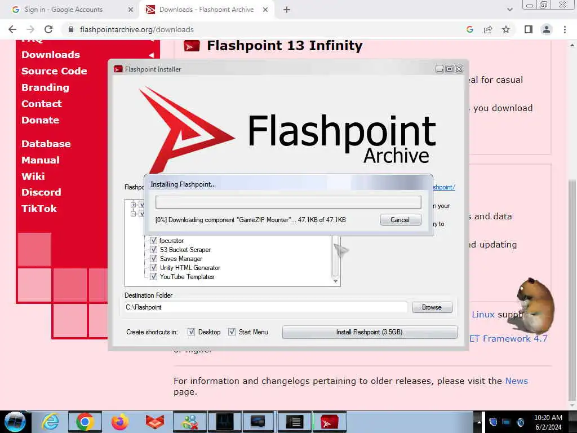Toggle the browser side panel icon
This screenshot has width=577, height=433.
tap(529, 29)
